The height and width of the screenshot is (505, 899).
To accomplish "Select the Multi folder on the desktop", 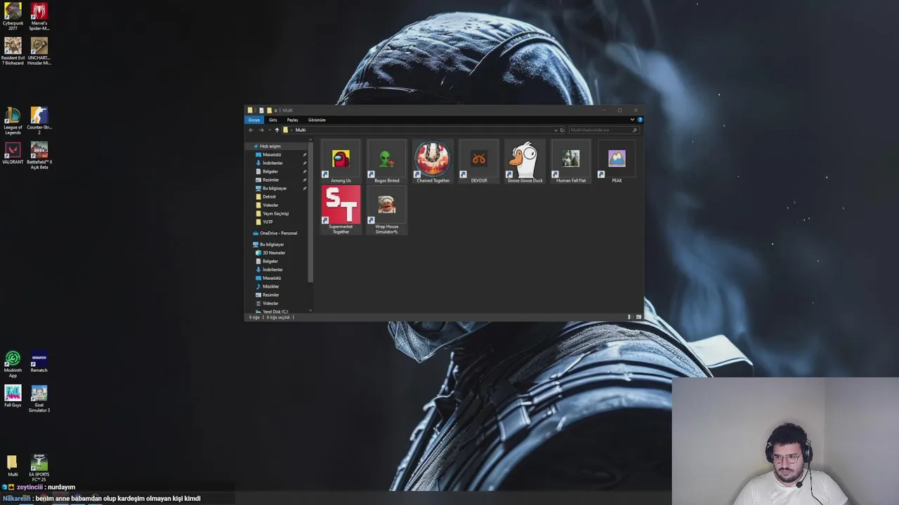I will [x=13, y=466].
